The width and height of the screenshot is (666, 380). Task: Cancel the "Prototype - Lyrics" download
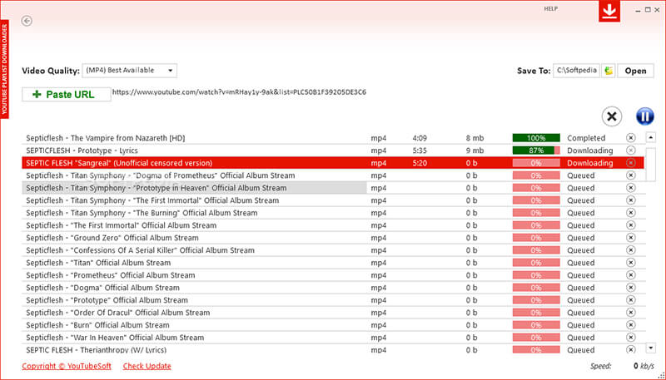click(631, 151)
